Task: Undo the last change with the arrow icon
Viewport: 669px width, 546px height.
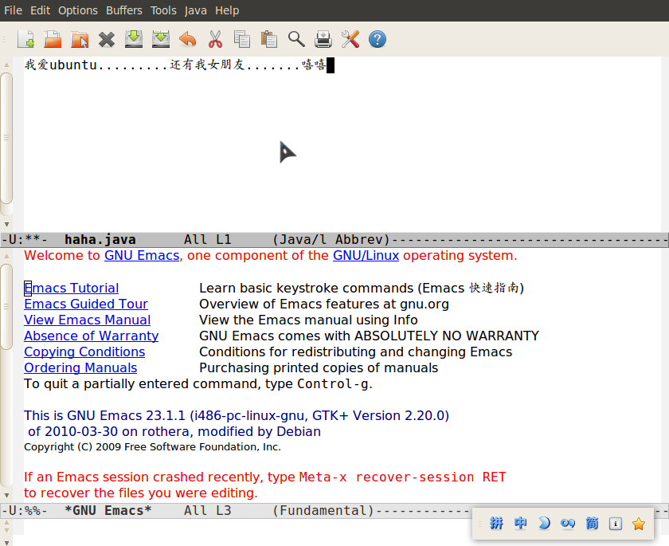Action: pos(188,39)
